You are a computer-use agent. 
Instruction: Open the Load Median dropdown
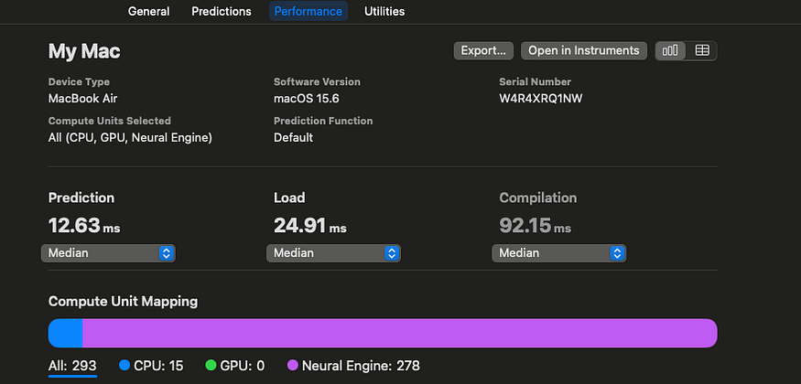click(x=333, y=253)
